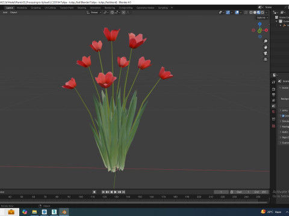The image size is (289, 216).
Task: Open the Sculpting workspace tab
Action: coord(36,8)
